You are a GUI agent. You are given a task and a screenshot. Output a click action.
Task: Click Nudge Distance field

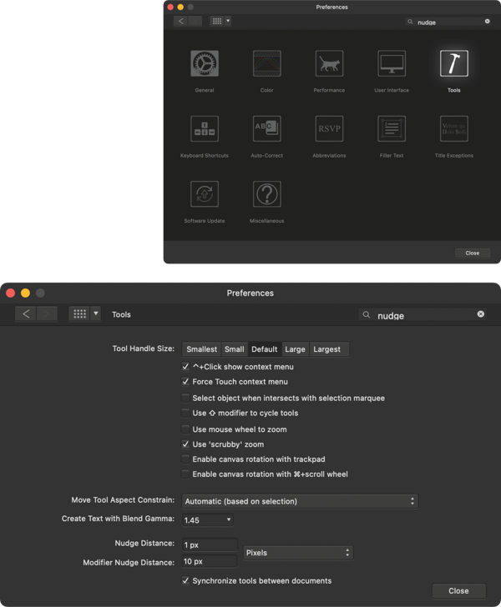[x=210, y=544]
